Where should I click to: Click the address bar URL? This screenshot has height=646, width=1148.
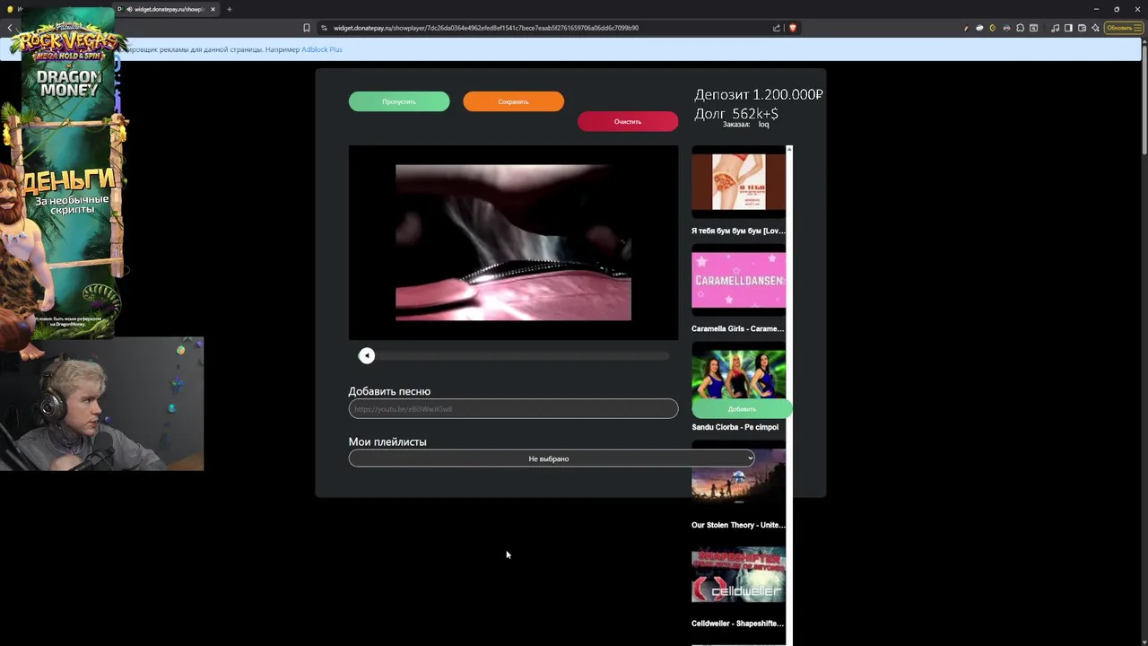(x=486, y=28)
